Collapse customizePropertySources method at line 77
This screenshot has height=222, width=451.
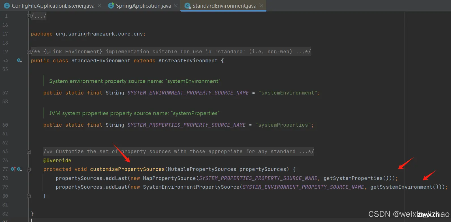[x=29, y=170]
